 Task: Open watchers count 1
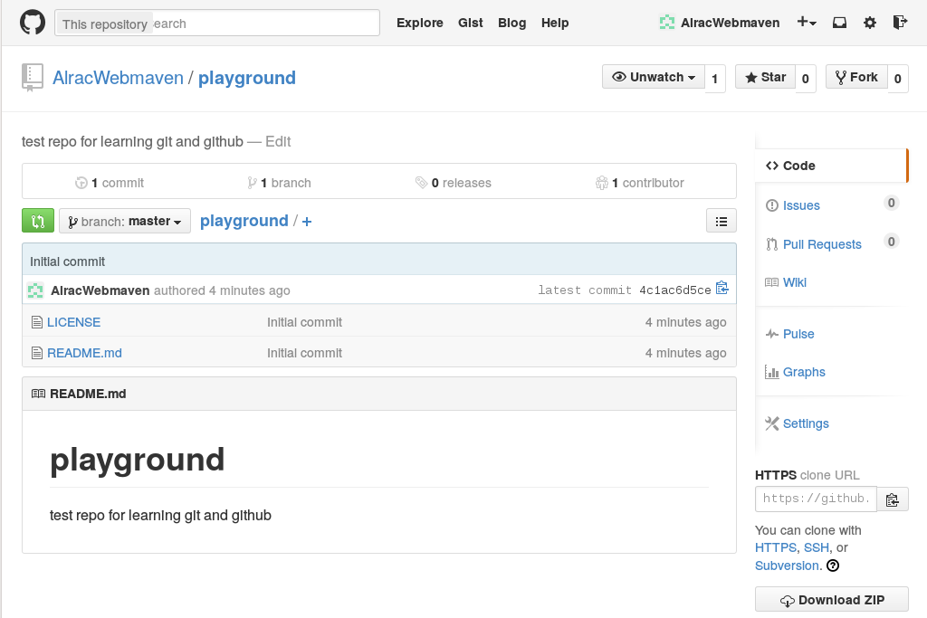(x=715, y=79)
